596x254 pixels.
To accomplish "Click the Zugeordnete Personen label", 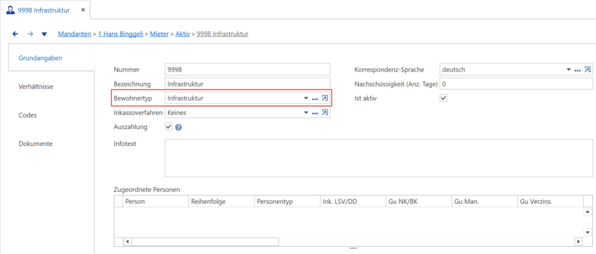I will tap(147, 189).
